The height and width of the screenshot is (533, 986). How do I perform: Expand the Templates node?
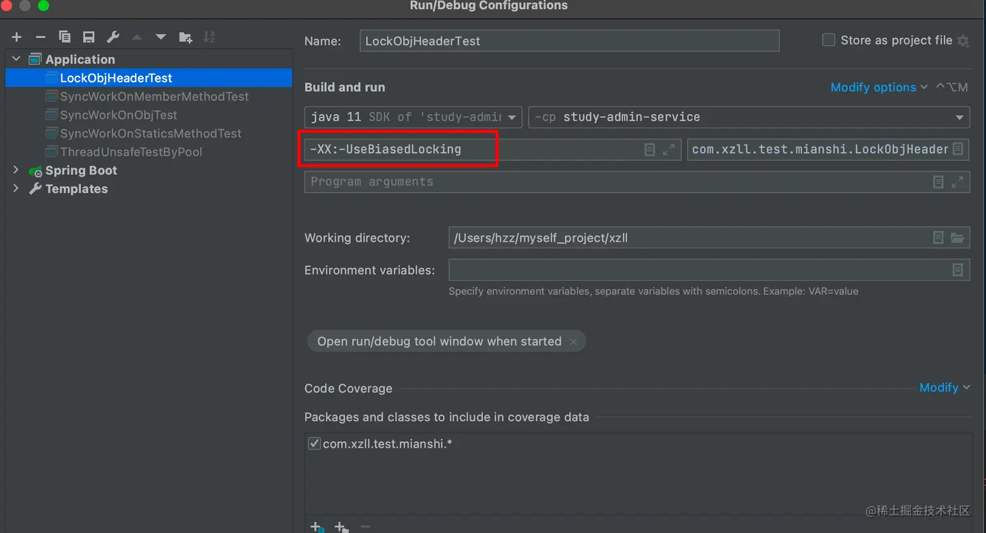pos(16,188)
